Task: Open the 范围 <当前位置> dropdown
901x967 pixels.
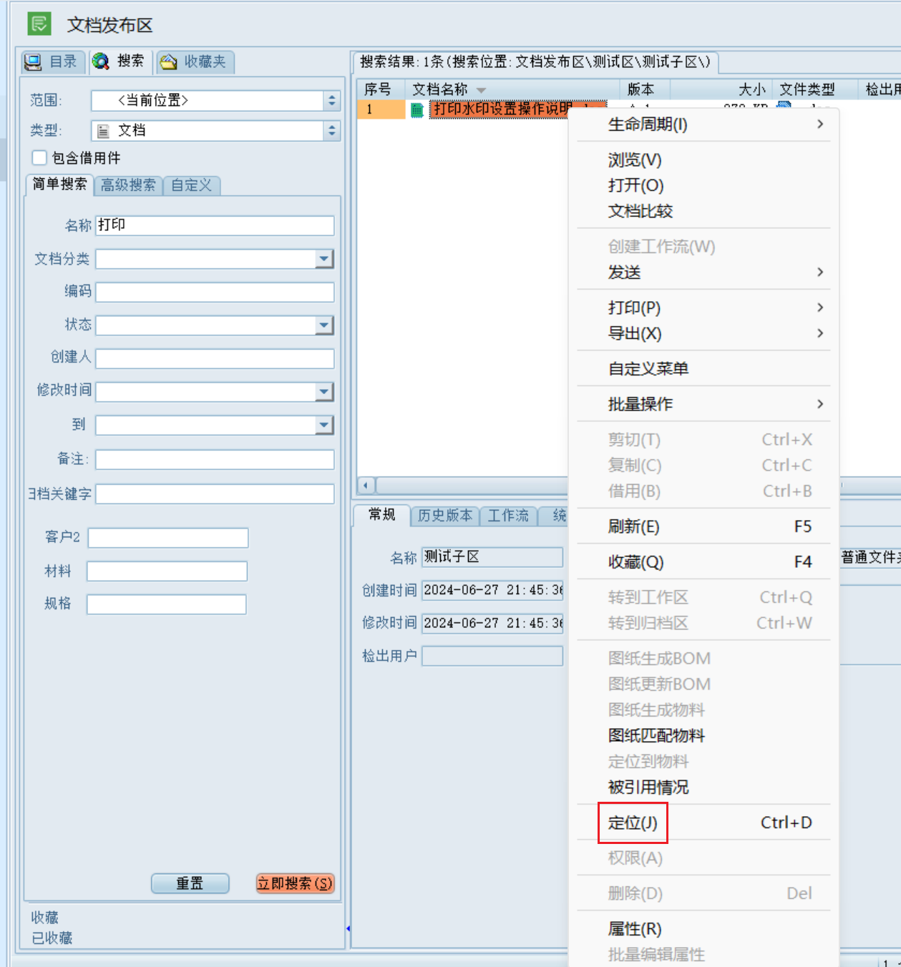Action: point(331,101)
